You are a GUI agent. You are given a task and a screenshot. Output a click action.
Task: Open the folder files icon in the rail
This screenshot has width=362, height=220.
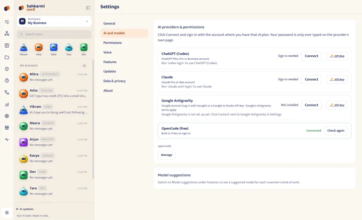click(7, 57)
